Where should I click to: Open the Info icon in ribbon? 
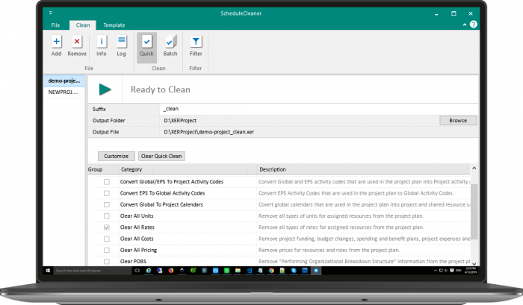pos(102,46)
